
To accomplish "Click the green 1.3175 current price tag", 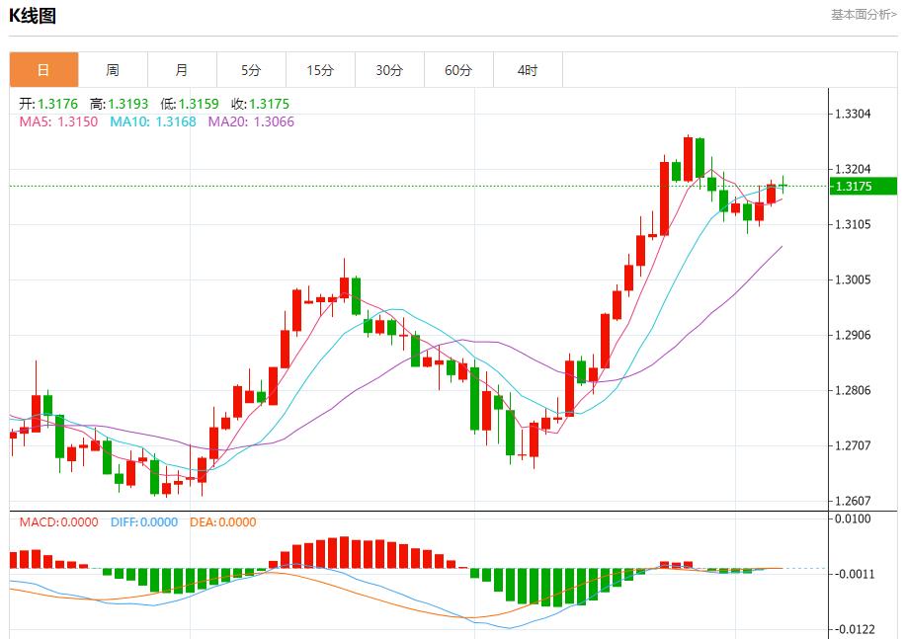I will tap(863, 186).
